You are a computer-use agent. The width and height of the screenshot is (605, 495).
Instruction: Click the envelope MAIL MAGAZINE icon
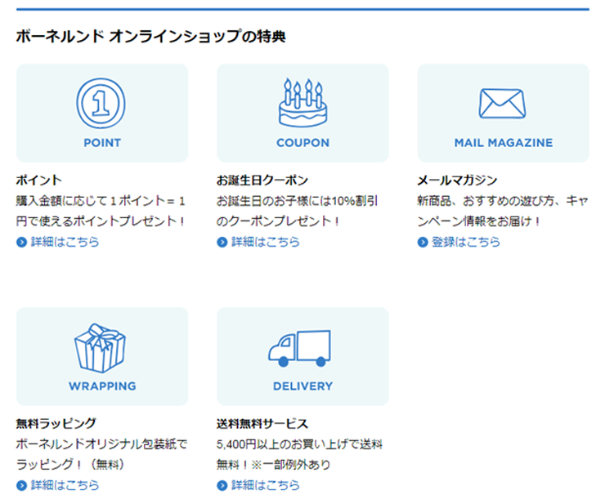pos(503,104)
